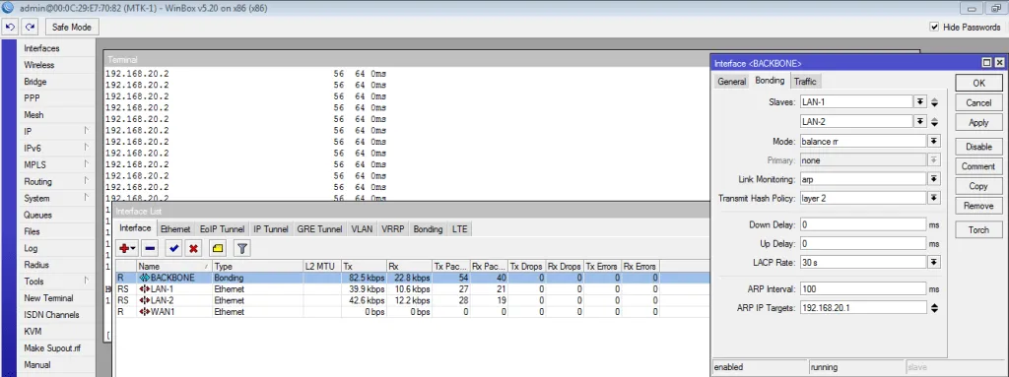Switch to VLAN tab in Interface List
Image resolution: width=1009 pixels, height=377 pixels.
click(x=362, y=229)
